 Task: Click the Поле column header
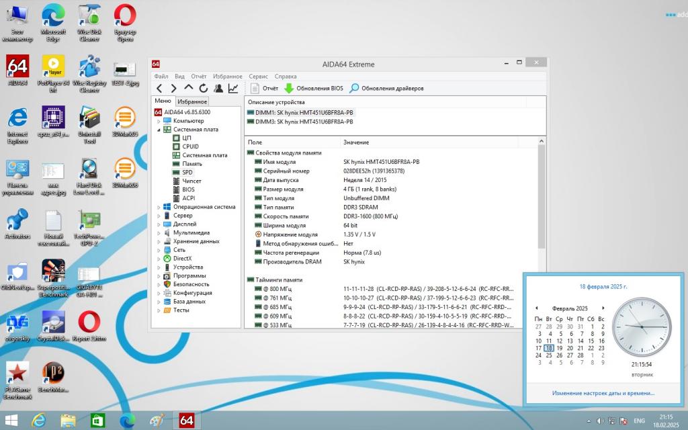pos(292,142)
